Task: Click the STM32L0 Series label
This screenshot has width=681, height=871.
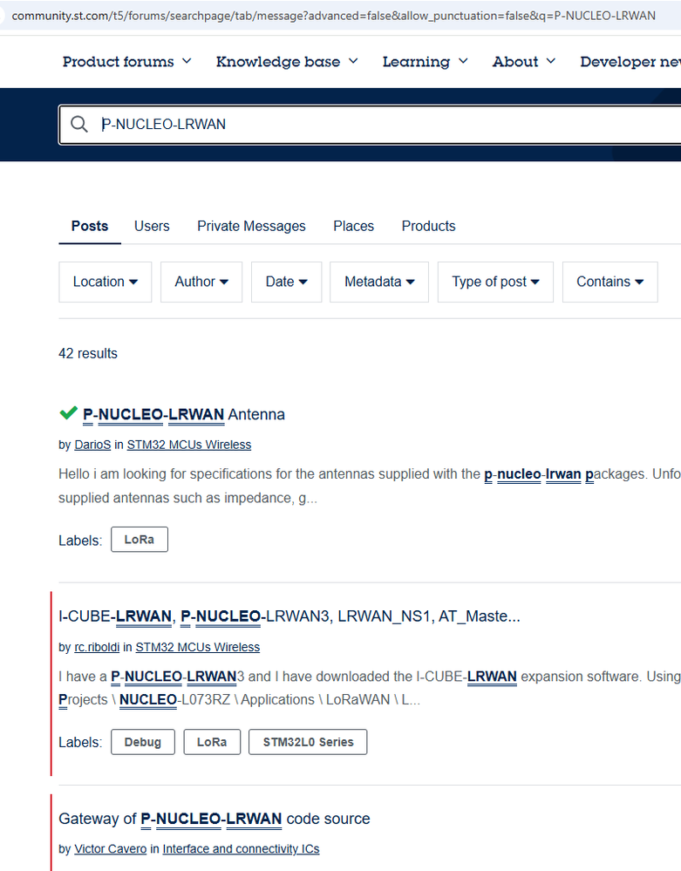Action: pos(309,742)
